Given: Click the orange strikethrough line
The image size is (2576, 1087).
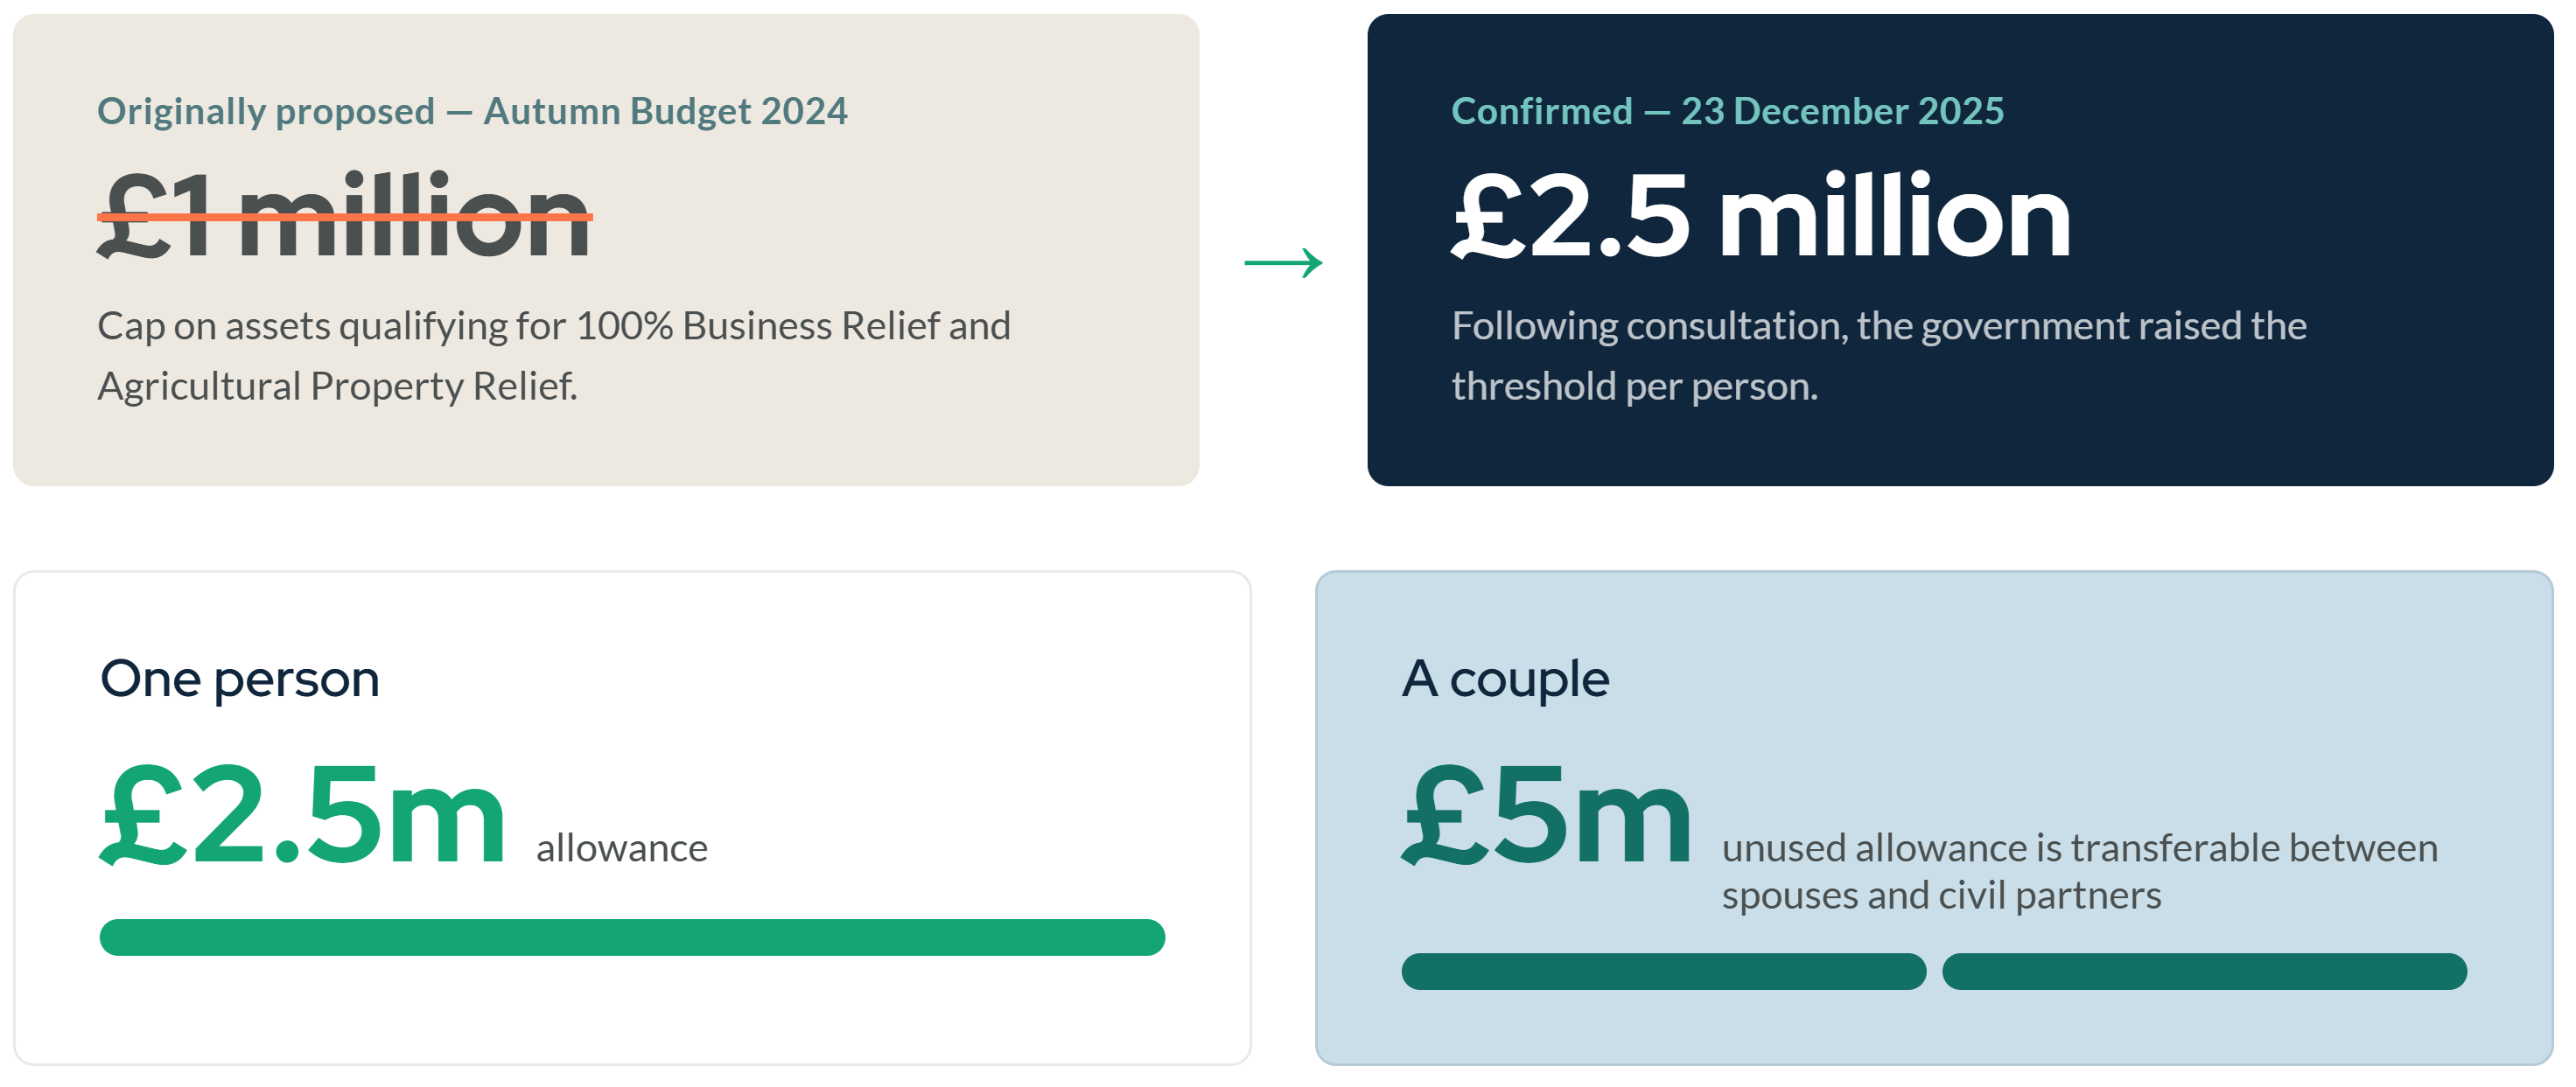Looking at the screenshot, I should click(x=344, y=216).
